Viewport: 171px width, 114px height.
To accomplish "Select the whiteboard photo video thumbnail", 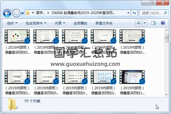I will 132,77.
